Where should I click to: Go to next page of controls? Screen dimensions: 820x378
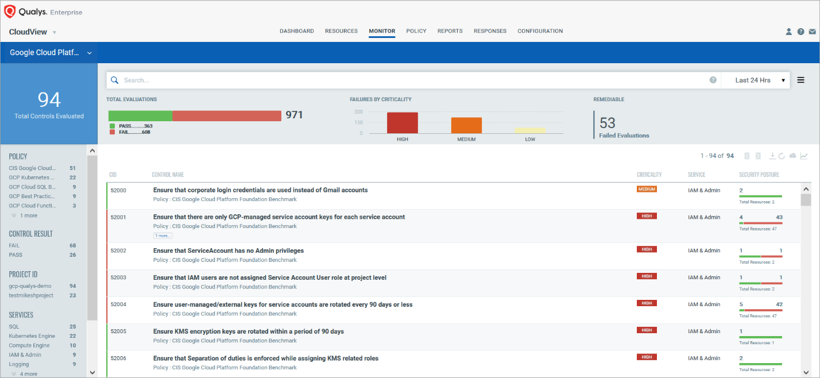tap(758, 156)
